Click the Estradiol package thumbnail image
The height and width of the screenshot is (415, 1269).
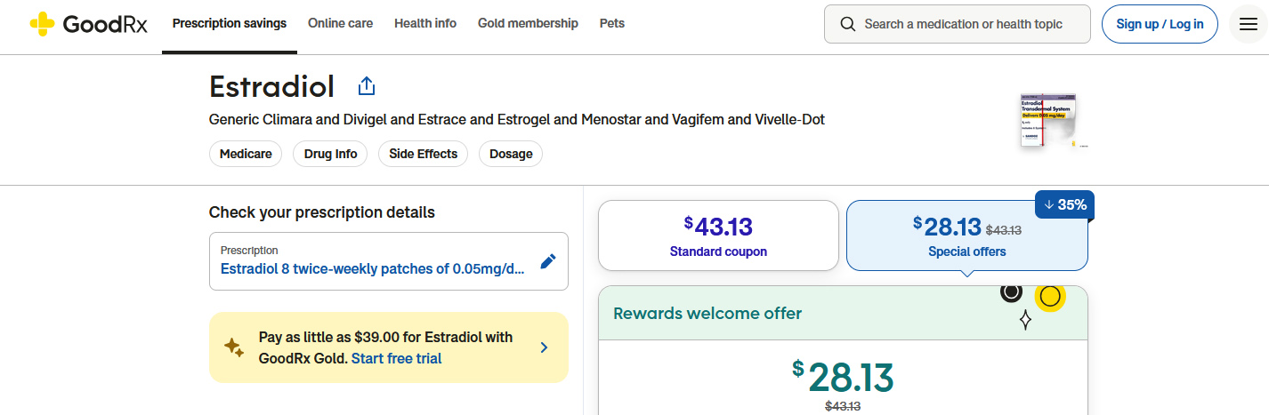click(1054, 120)
